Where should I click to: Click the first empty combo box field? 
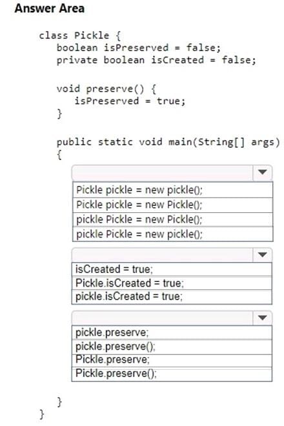(163, 173)
